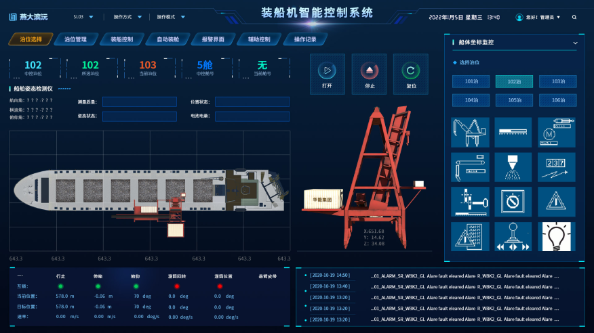Collapse the 船体坐标监控 panel chevron
594x333 pixels.
click(x=575, y=43)
